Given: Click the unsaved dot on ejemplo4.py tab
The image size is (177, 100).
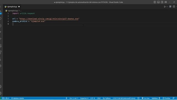Looking at the screenshot, I should pos(19,7).
